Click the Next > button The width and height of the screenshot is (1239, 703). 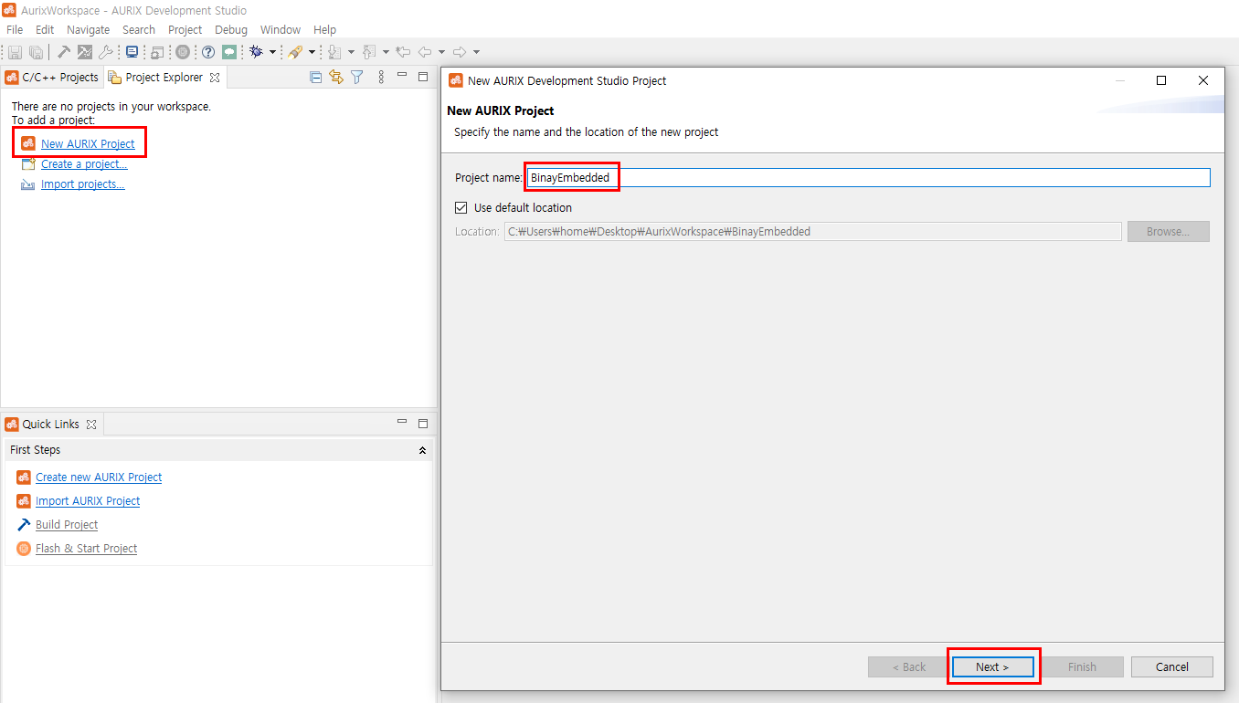[992, 667]
